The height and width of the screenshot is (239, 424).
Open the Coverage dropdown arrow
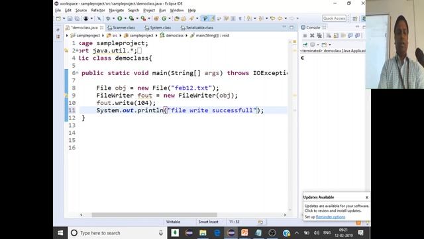(x=137, y=19)
